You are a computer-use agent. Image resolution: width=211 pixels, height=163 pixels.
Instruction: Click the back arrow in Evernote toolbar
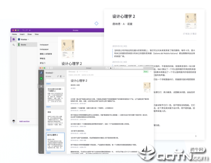point(48,68)
